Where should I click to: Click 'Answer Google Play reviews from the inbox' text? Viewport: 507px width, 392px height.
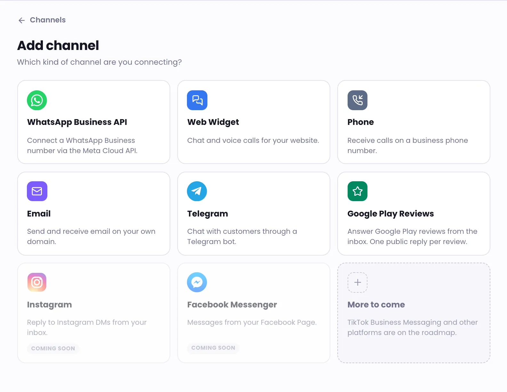coord(412,236)
